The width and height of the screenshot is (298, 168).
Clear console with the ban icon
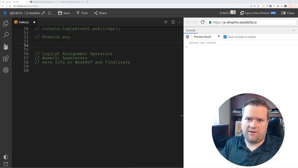click(188, 37)
